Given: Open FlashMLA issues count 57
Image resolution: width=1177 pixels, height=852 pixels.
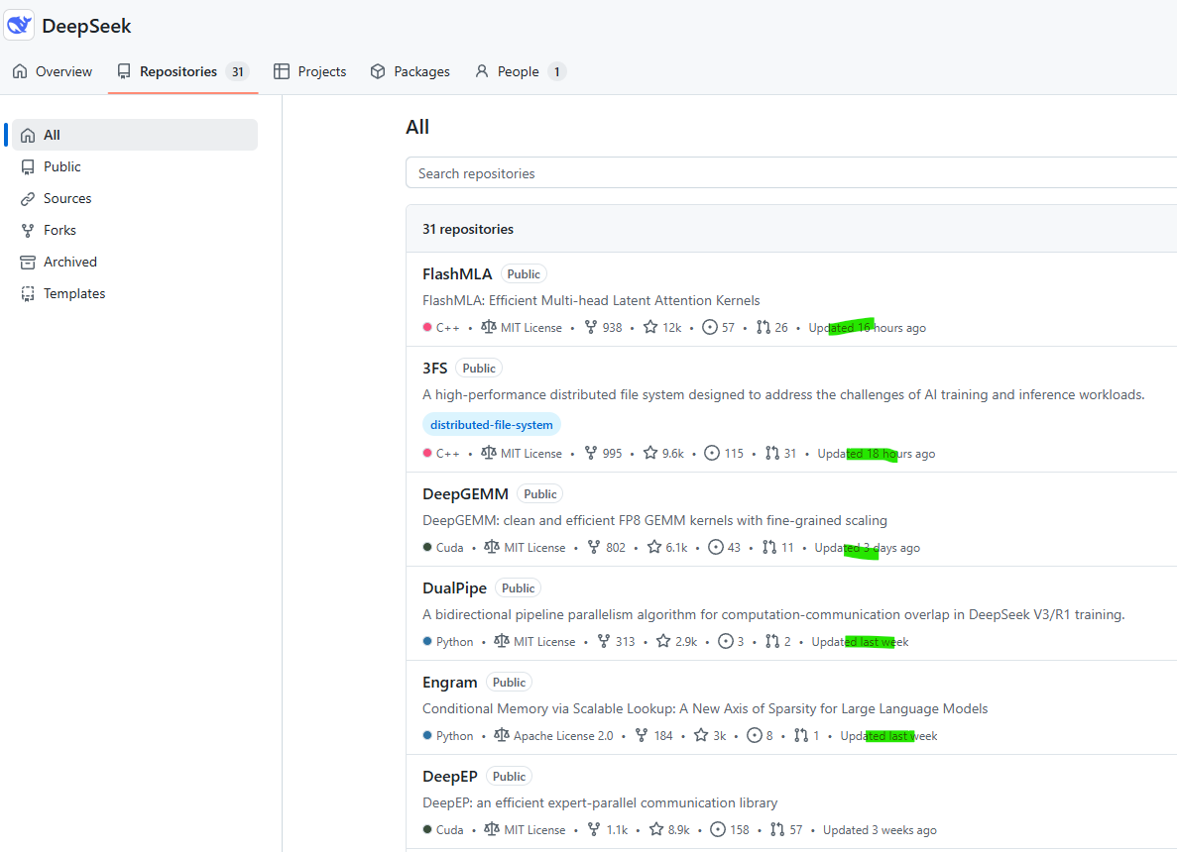Looking at the screenshot, I should pyautogui.click(x=718, y=328).
